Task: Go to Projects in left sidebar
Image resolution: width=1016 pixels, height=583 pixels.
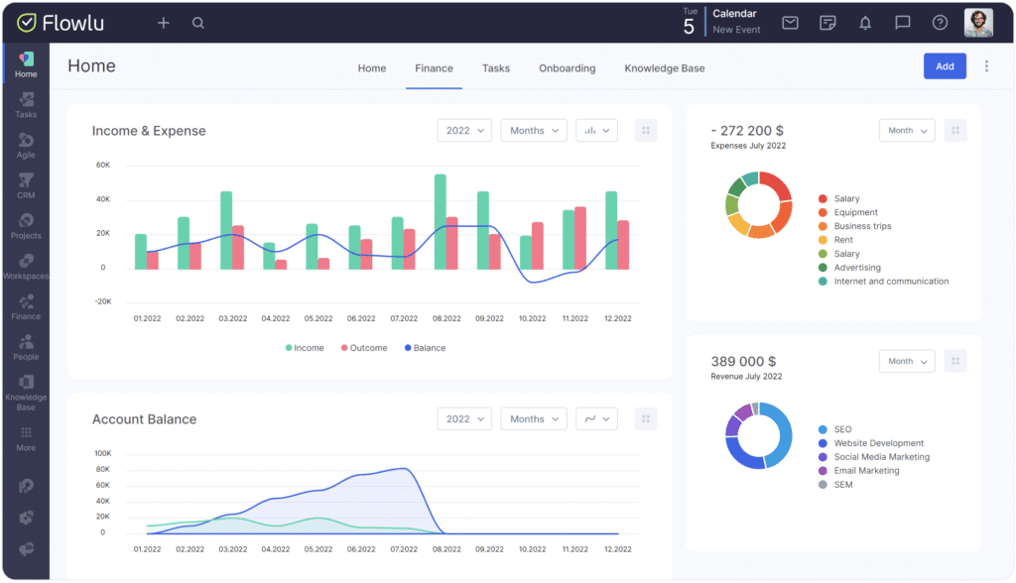Action: 26,226
